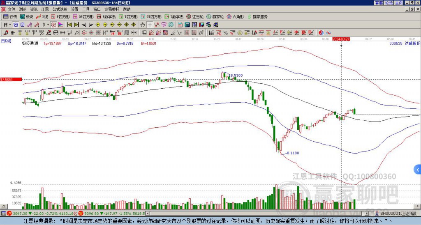Viewport: 421px width, 225px height.
Task: Jump to last bar icon
Action: click(76, 25)
